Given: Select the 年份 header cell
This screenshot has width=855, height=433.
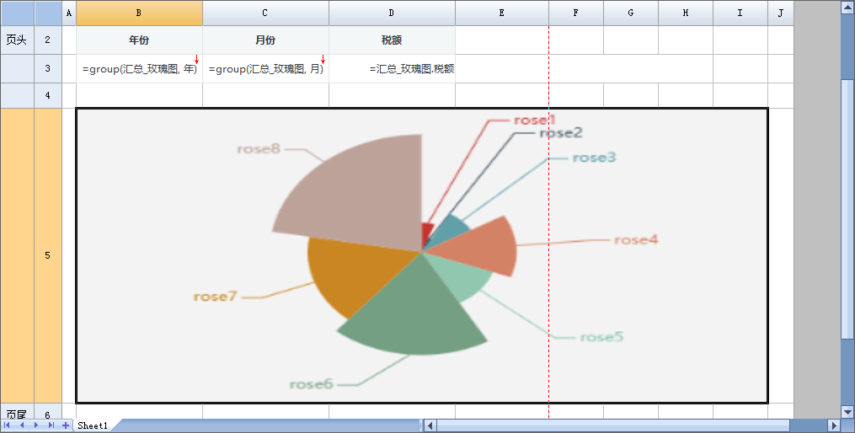Looking at the screenshot, I should (x=139, y=40).
